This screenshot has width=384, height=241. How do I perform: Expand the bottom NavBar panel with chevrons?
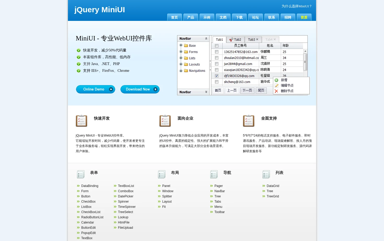(206, 92)
